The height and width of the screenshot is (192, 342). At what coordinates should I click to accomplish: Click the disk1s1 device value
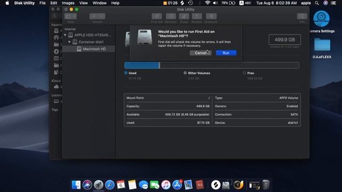pyautogui.click(x=293, y=123)
